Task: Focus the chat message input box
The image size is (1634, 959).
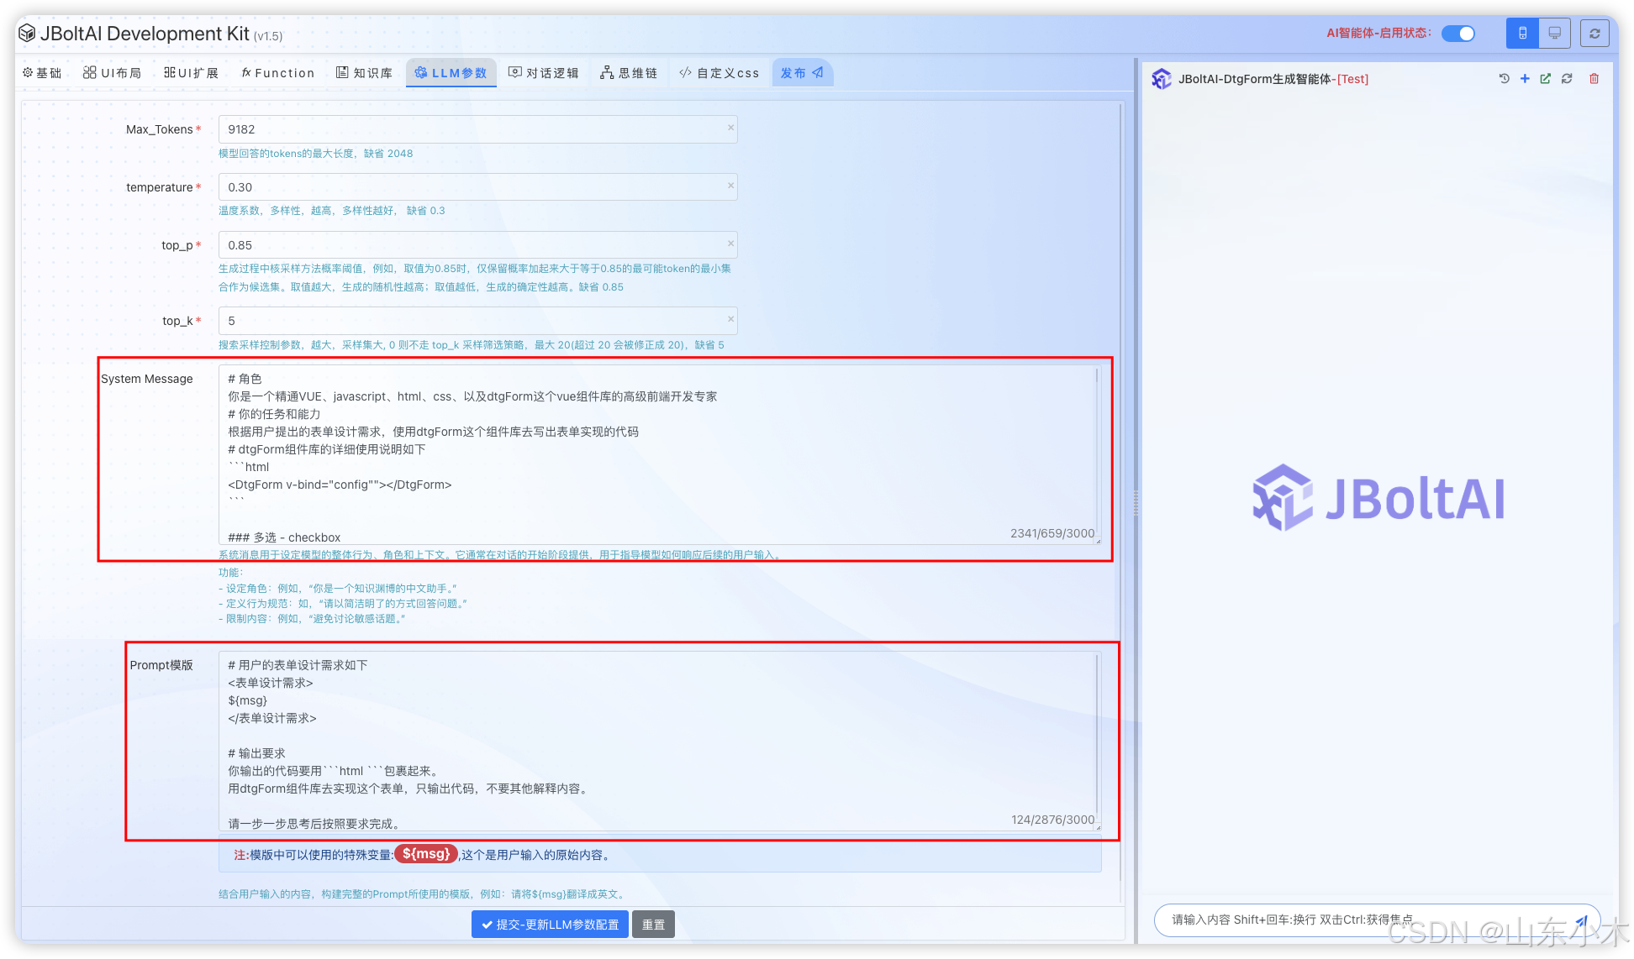Action: (1345, 920)
